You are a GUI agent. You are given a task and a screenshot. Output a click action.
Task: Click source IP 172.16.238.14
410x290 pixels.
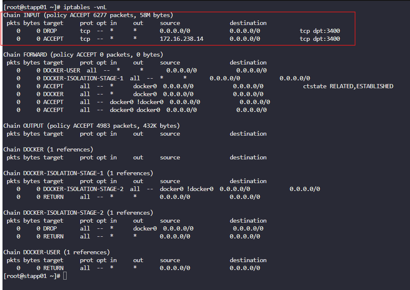coord(181,39)
